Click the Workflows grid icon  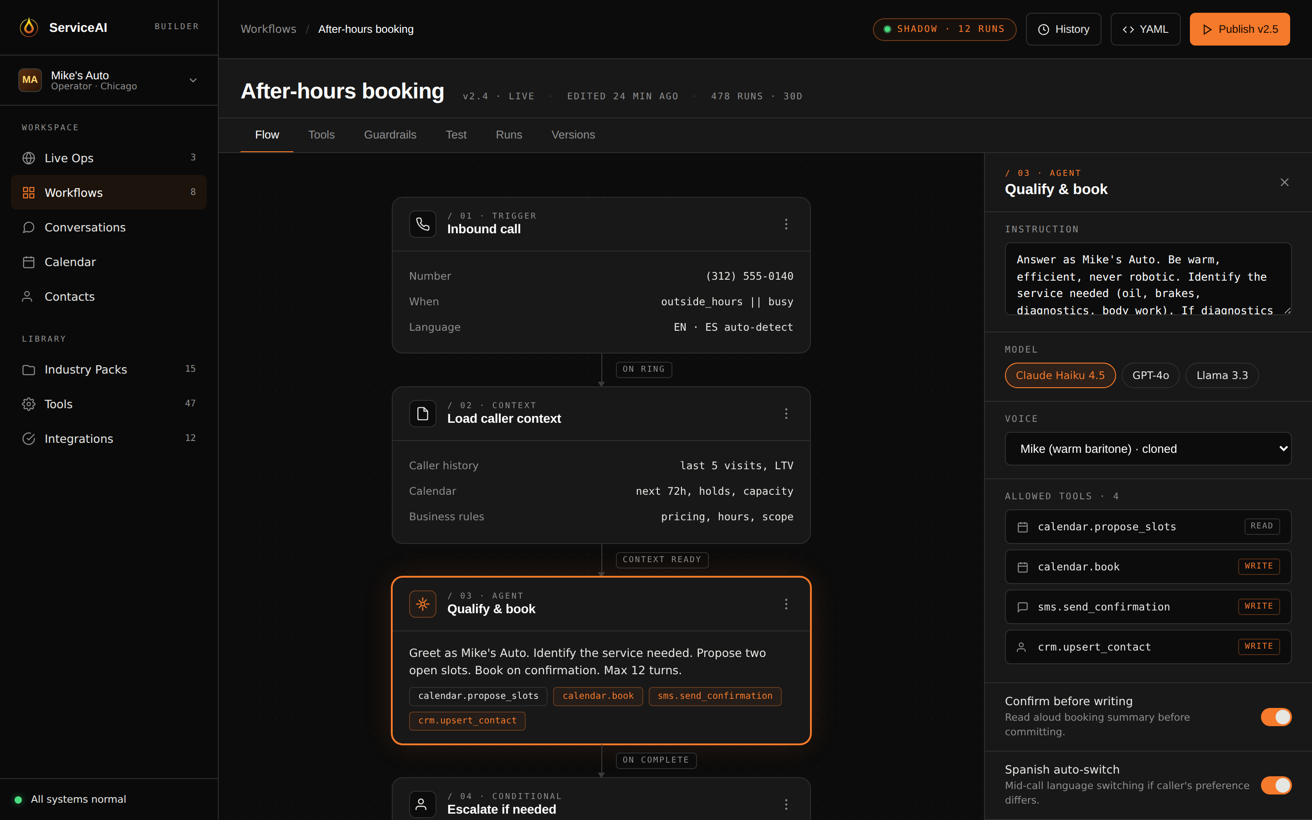click(29, 193)
